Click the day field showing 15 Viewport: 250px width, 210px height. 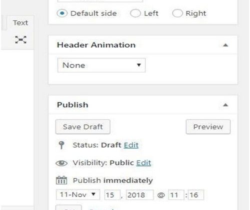coord(112,194)
